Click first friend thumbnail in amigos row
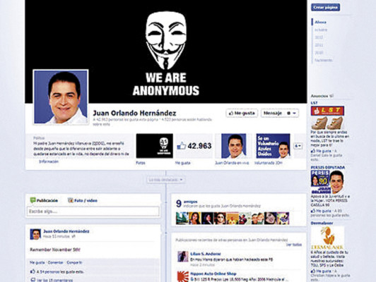The image size is (376, 282). pos(182,218)
